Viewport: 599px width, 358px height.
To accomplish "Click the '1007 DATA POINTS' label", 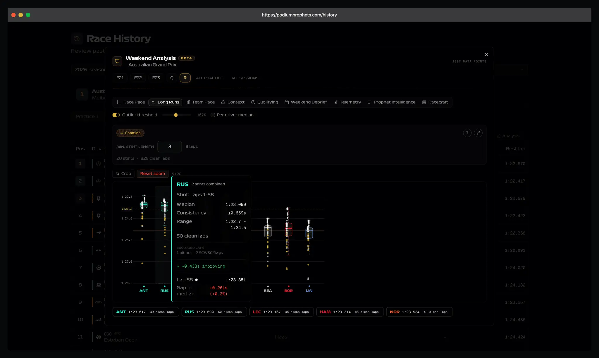I will (469, 61).
